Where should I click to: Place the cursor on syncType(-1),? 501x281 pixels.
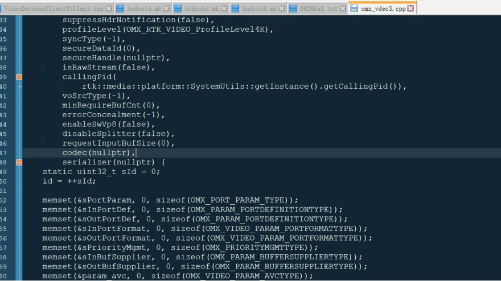click(x=93, y=39)
